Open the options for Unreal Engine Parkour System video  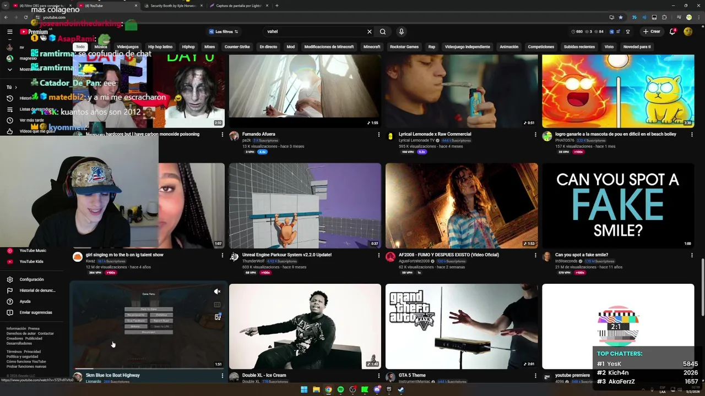379,255
